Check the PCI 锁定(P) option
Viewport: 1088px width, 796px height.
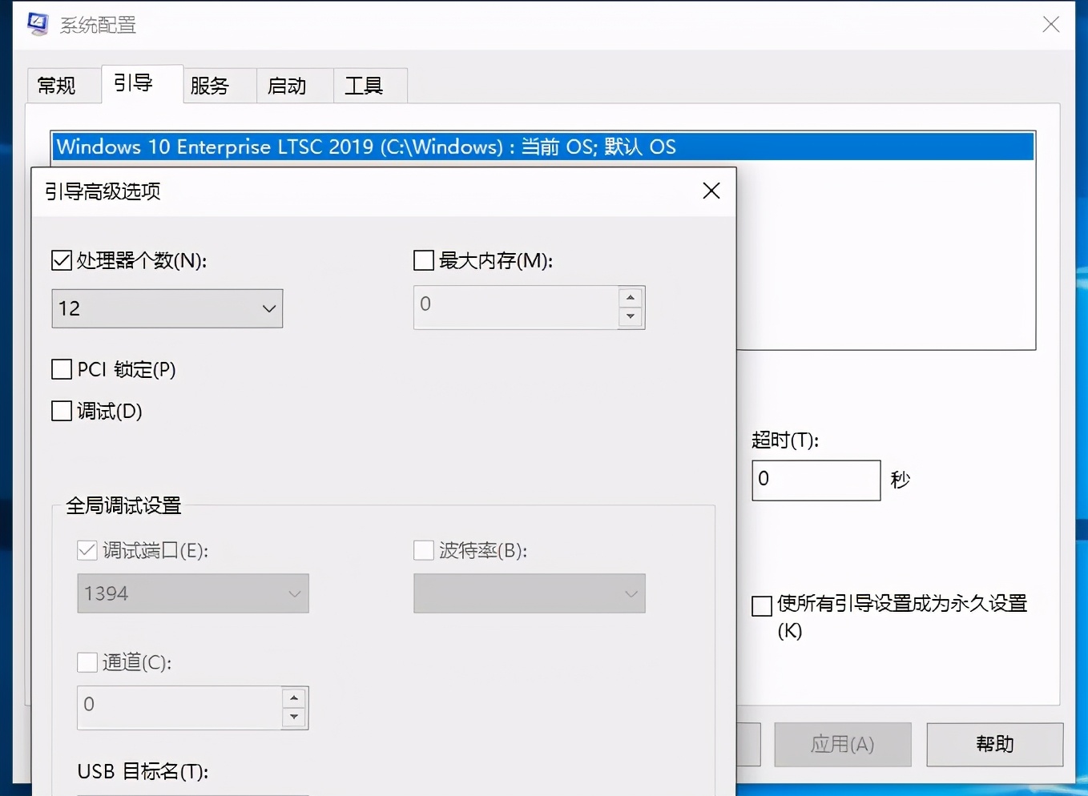click(61, 369)
